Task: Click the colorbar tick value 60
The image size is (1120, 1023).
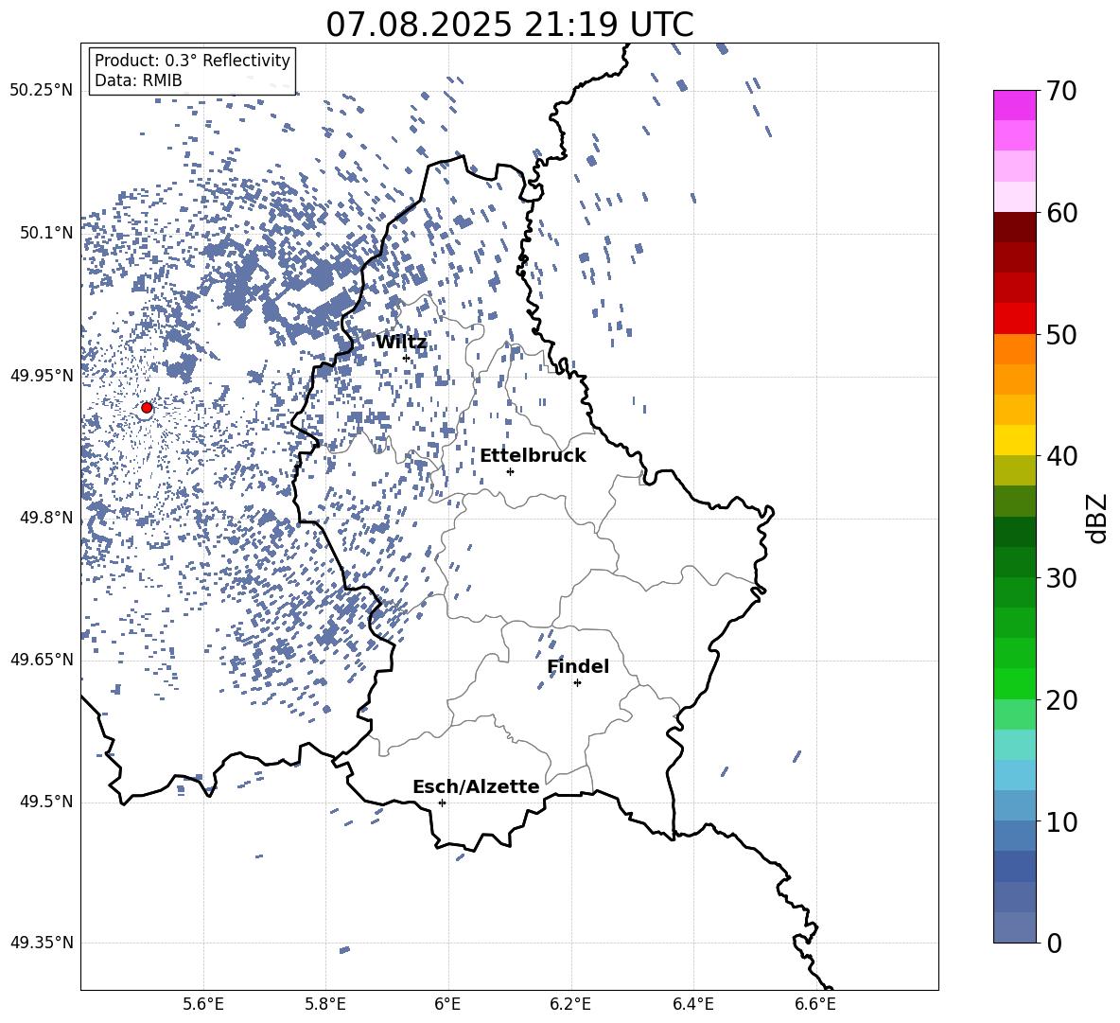Action: [1061, 213]
